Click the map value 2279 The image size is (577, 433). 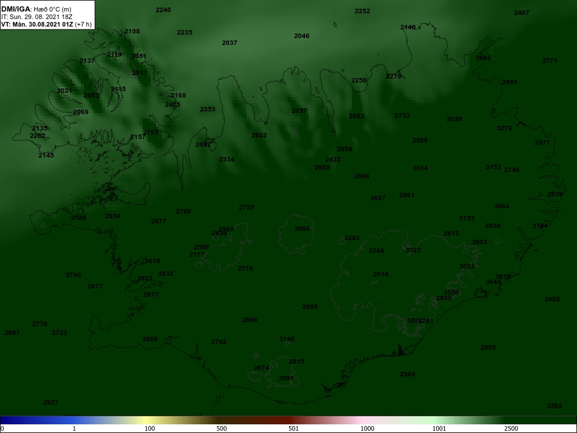click(394, 76)
